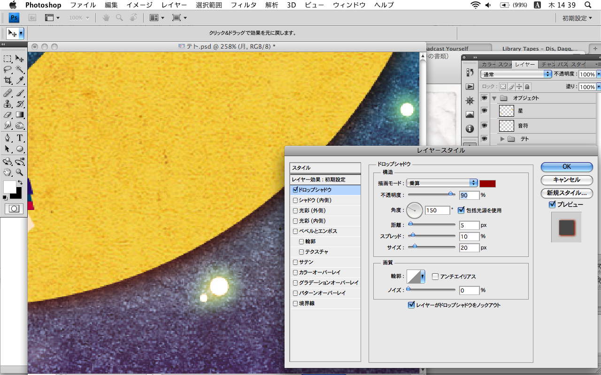Toggle 包括光源を使用 checkbox
The image size is (601, 375).
pyautogui.click(x=461, y=210)
